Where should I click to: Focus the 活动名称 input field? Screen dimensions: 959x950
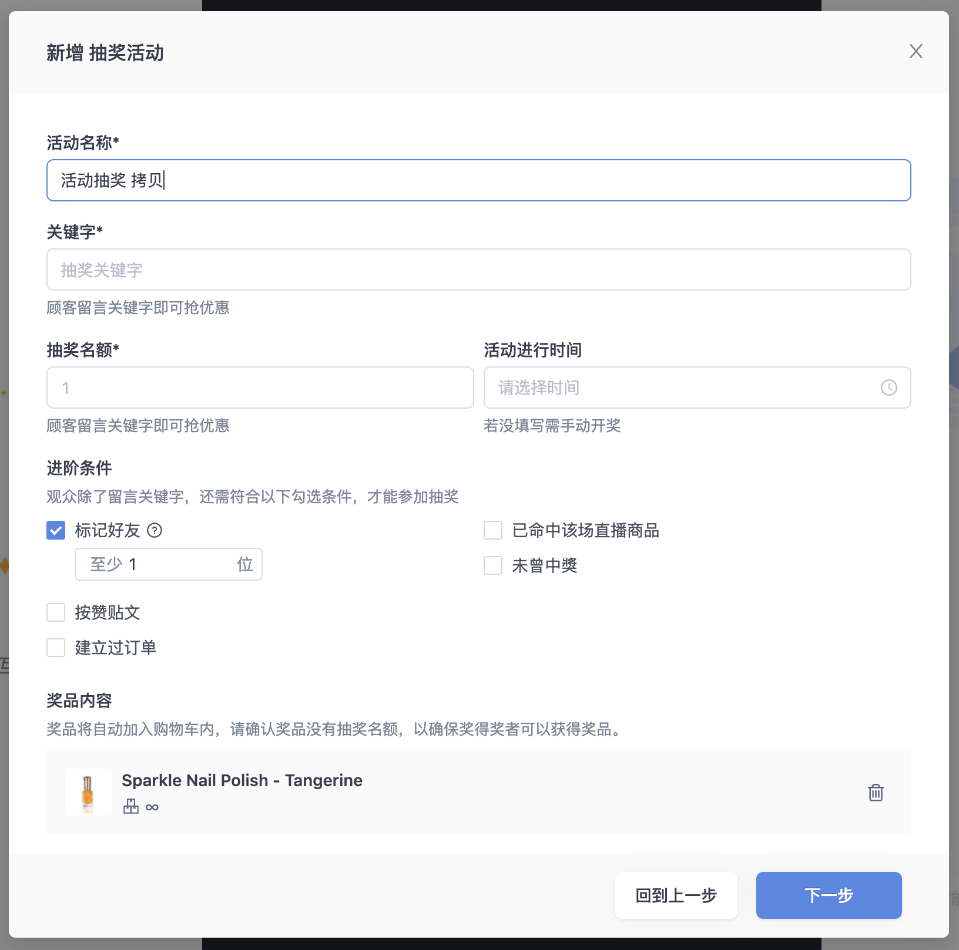[478, 180]
